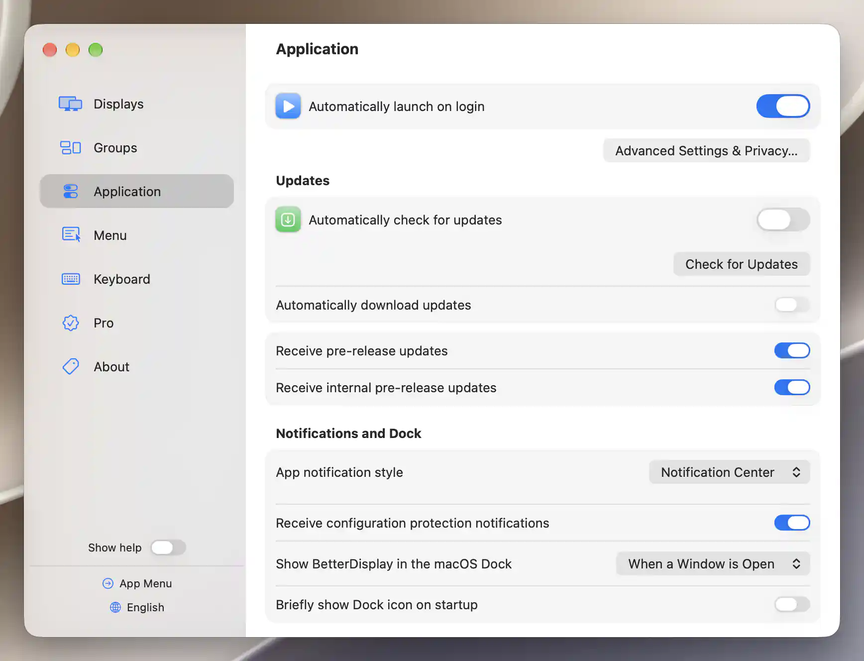The height and width of the screenshot is (661, 864).
Task: Click the blue play icon for launch on login
Action: click(x=288, y=106)
